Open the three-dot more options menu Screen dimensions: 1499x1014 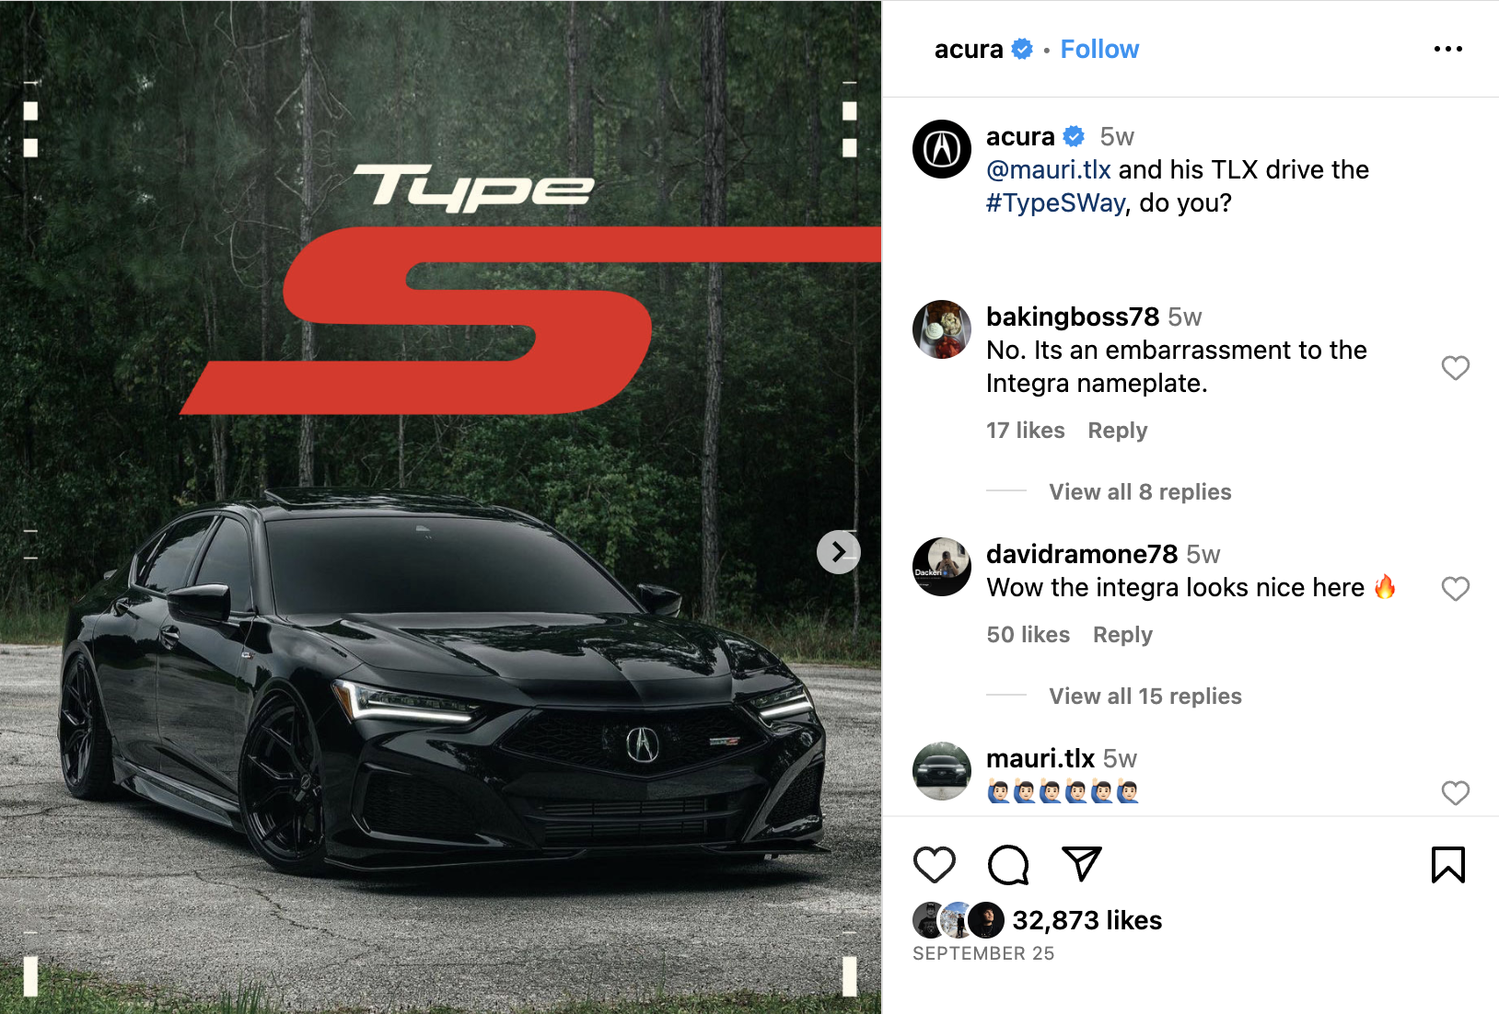click(1447, 49)
